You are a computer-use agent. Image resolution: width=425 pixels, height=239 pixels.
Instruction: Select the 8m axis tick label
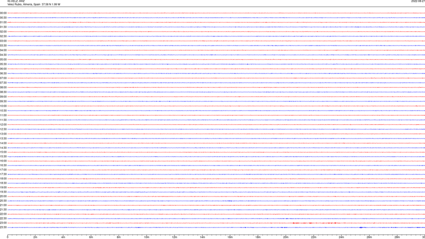[119, 237]
